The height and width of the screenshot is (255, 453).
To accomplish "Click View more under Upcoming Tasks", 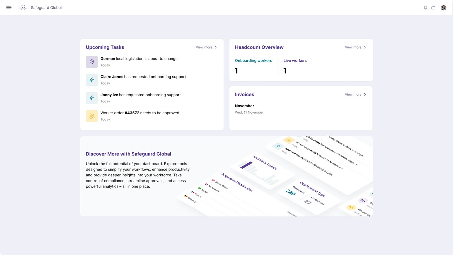I will coord(204,47).
